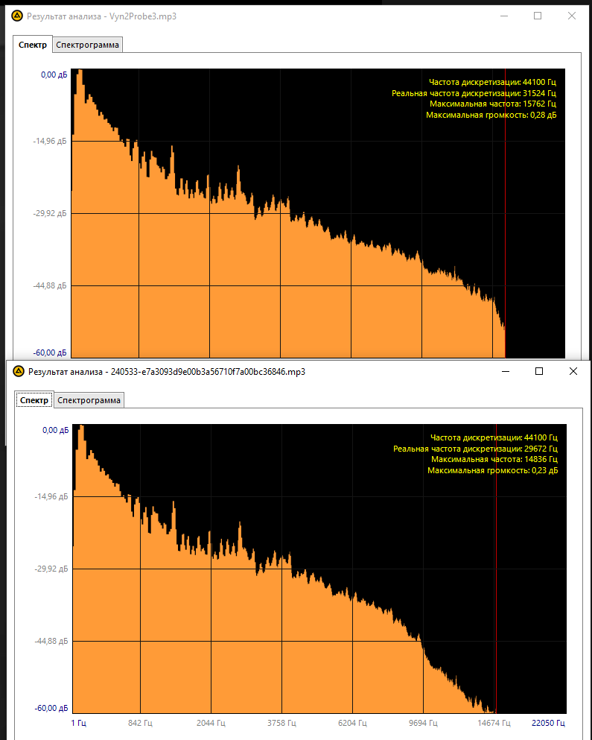Image resolution: width=592 pixels, height=740 pixels.
Task: Click the 'Реальная частота дискретизации: 29672 Гц' text
Action: (476, 449)
